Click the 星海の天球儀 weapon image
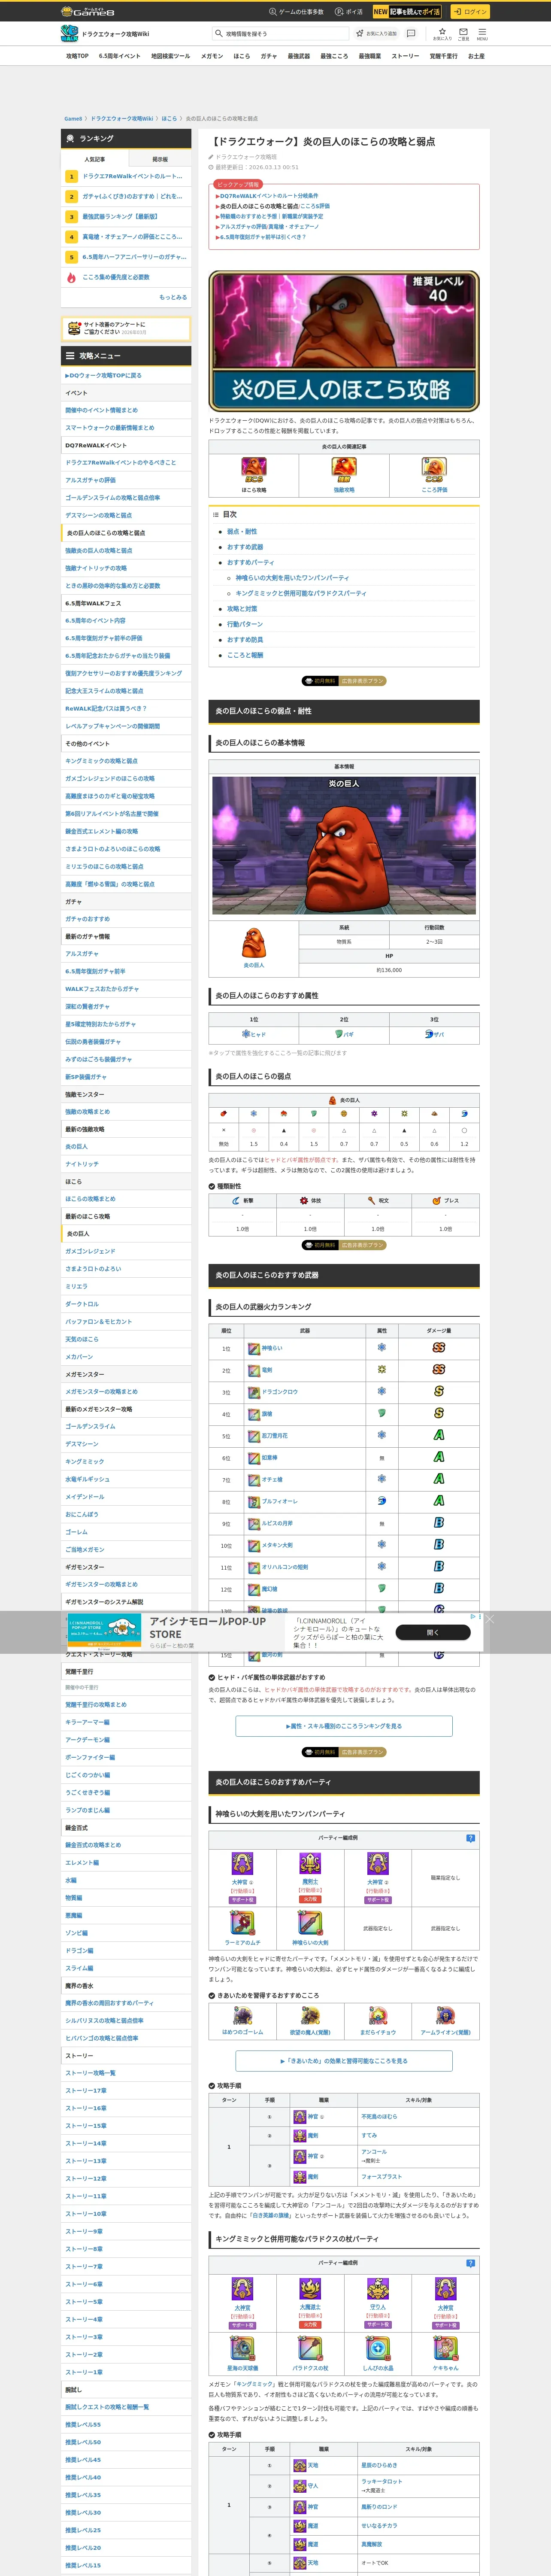The height and width of the screenshot is (2576, 551). coord(242,2349)
